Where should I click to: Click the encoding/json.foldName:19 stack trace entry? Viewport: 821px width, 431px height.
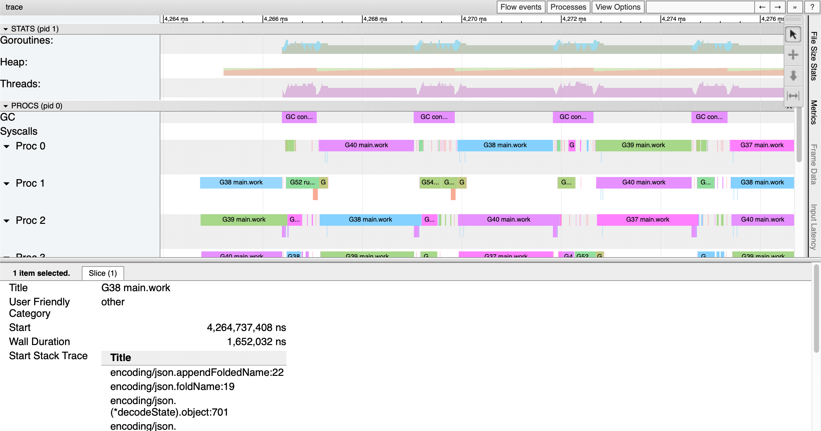point(172,386)
